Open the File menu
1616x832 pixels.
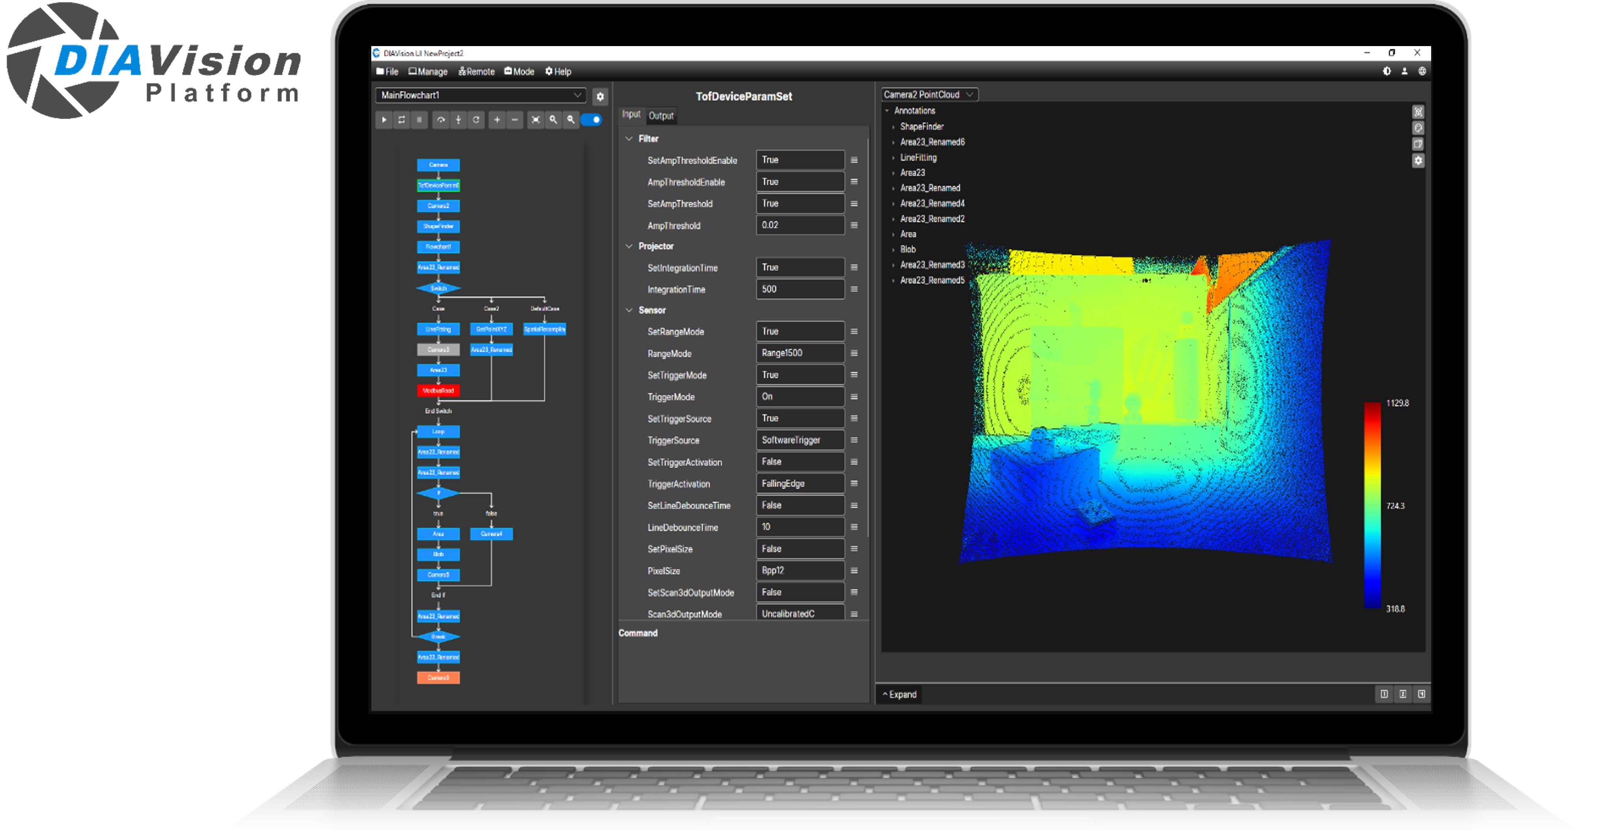(x=387, y=71)
